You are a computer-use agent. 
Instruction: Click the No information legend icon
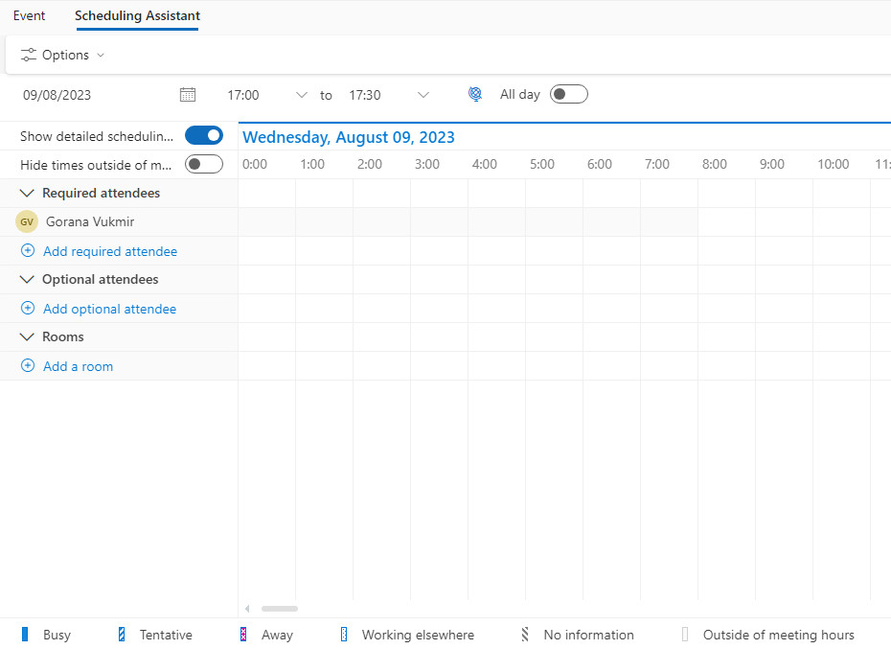524,635
